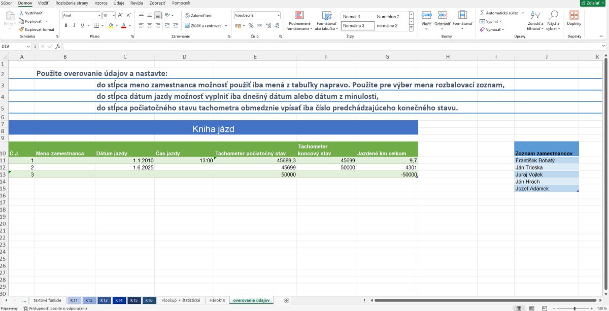The width and height of the screenshot is (609, 311).
Task: Click the Podmienené formátovanie icon
Action: pos(299,15)
